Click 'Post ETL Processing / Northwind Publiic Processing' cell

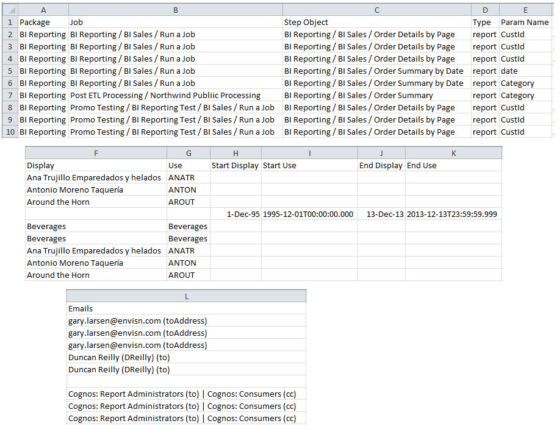[176, 95]
